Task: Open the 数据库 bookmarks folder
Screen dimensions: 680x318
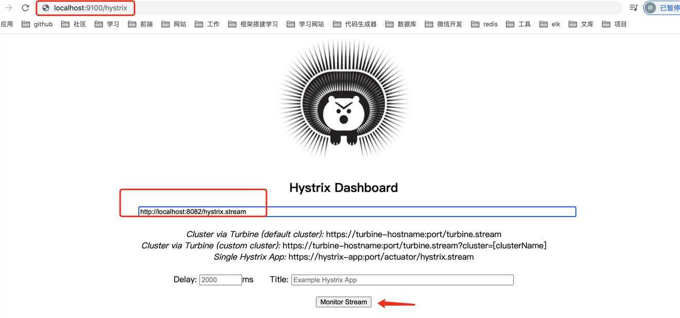Action: (401, 24)
